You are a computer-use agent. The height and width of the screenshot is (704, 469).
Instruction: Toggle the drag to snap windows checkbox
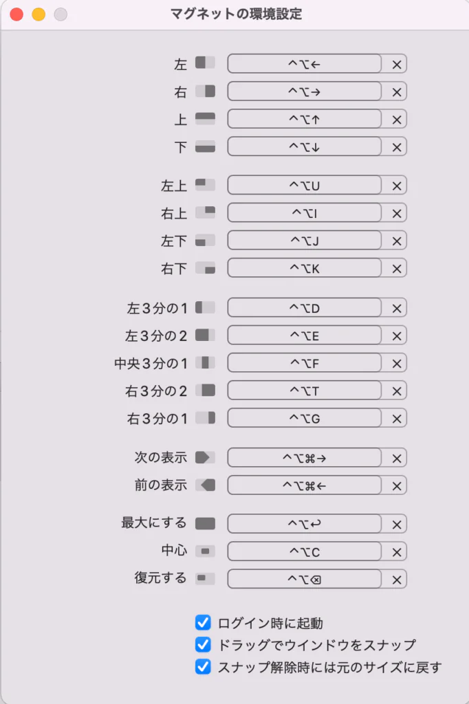coord(203,645)
